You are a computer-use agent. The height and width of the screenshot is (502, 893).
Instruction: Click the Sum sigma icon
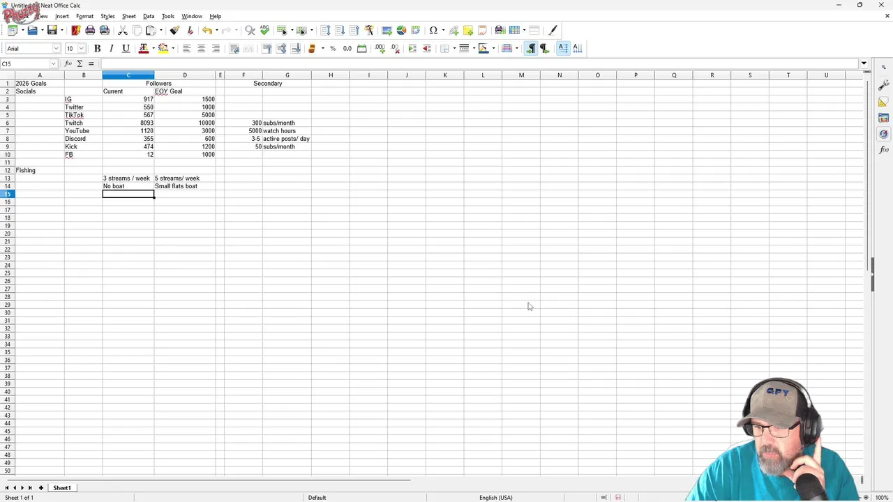(80, 63)
